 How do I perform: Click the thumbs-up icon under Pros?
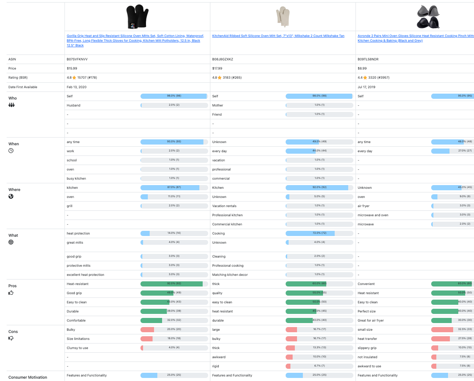coord(11,293)
